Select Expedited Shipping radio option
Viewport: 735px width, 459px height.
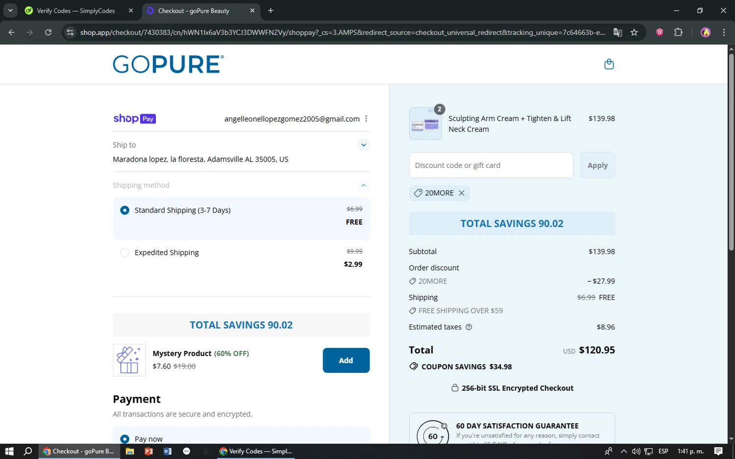[x=124, y=252]
